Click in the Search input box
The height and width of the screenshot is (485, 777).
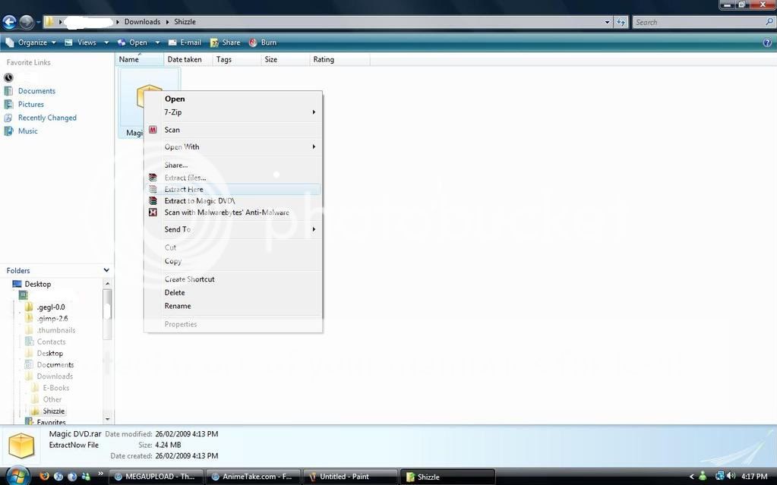coord(699,22)
